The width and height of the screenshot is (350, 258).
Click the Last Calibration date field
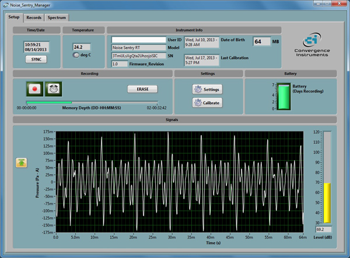tap(202, 60)
